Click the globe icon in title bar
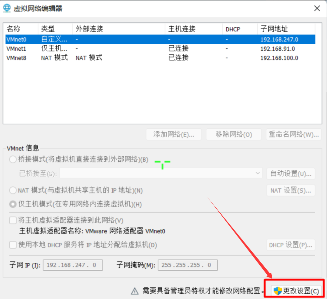Viewport: 327px width, 299px height. (x=7, y=8)
